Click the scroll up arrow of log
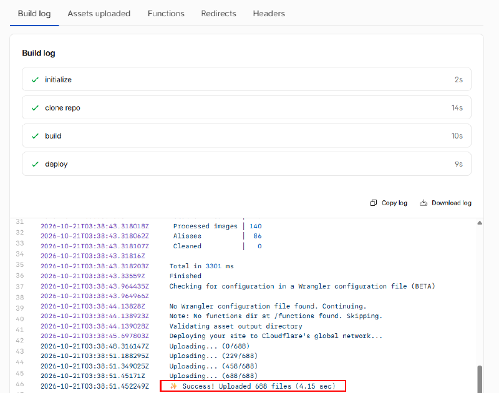Screen dimensions: 499x393 pyautogui.click(x=480, y=223)
